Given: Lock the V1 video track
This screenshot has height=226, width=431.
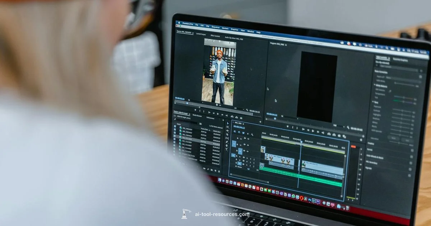Looking at the screenshot, I should pyautogui.click(x=237, y=150).
